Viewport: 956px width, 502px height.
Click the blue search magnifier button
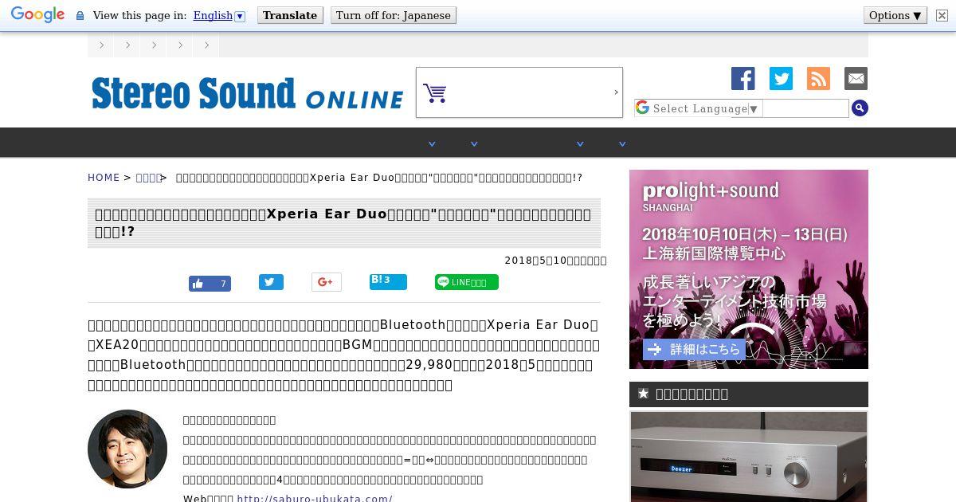click(860, 108)
